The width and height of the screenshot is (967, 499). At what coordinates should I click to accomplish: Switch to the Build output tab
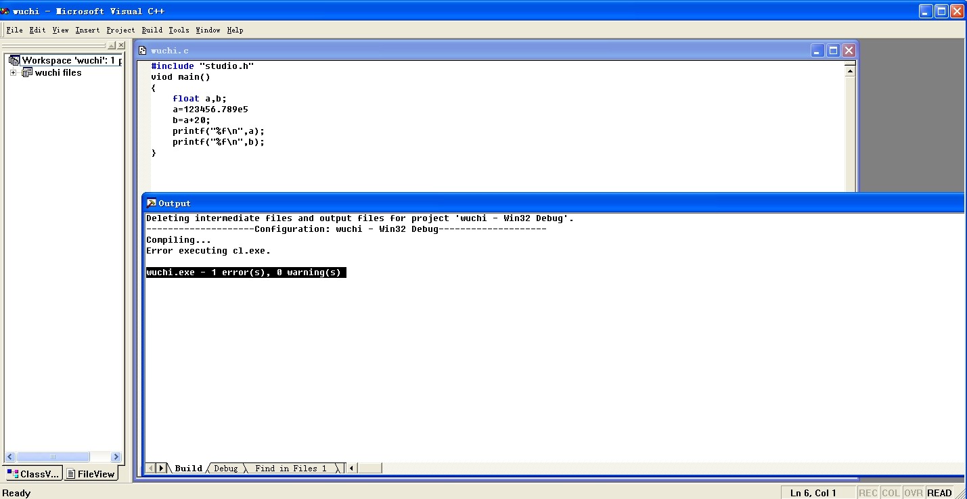pyautogui.click(x=188, y=468)
